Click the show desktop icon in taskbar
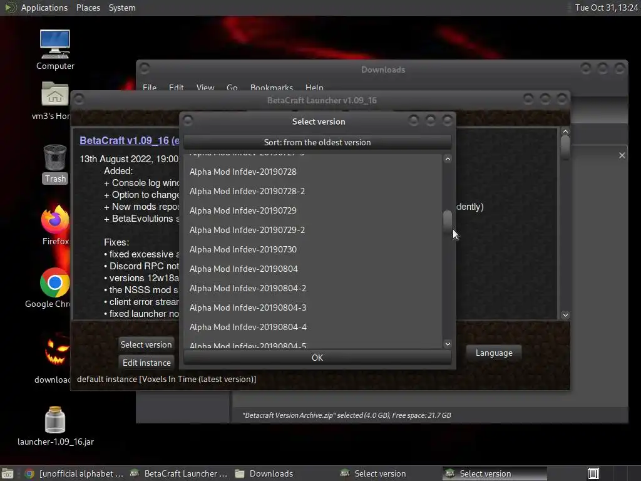The height and width of the screenshot is (481, 641). (8, 473)
